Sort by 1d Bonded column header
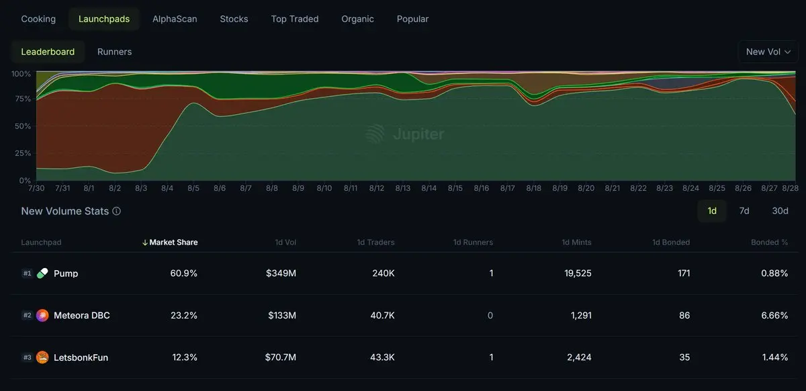 (x=671, y=242)
